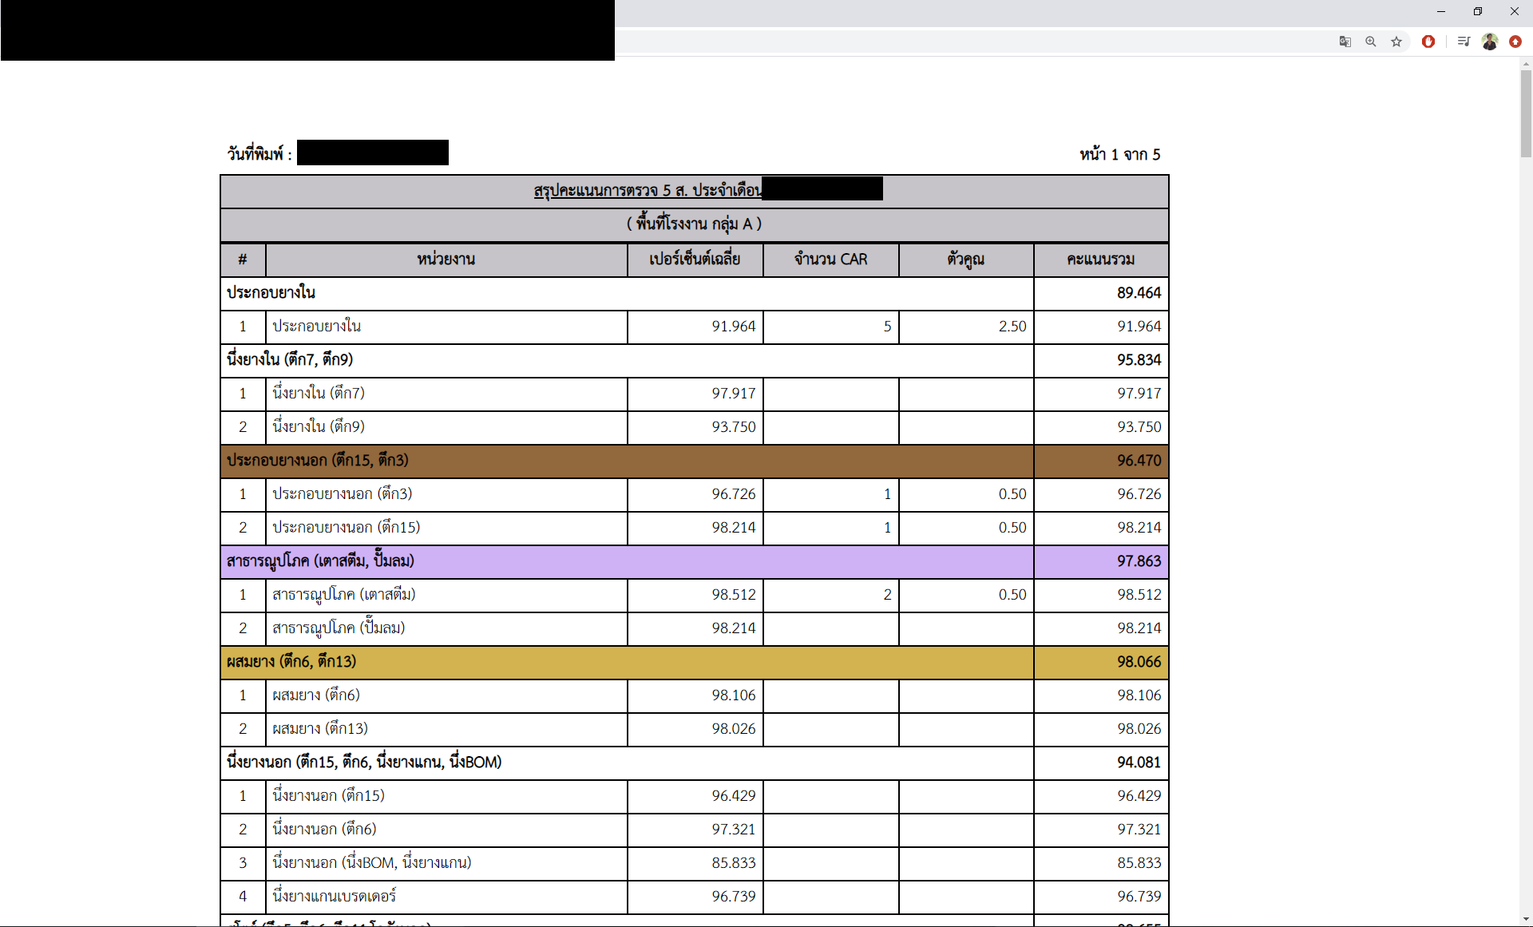Click average percent 97.321 for นึ่งยางนอก (ตึก6)
Viewport: 1533px width, 927px height.
(x=734, y=830)
